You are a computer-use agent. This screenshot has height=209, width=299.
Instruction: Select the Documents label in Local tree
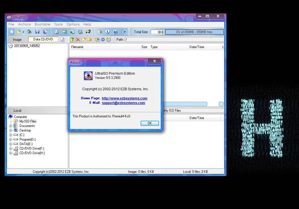tap(27, 126)
